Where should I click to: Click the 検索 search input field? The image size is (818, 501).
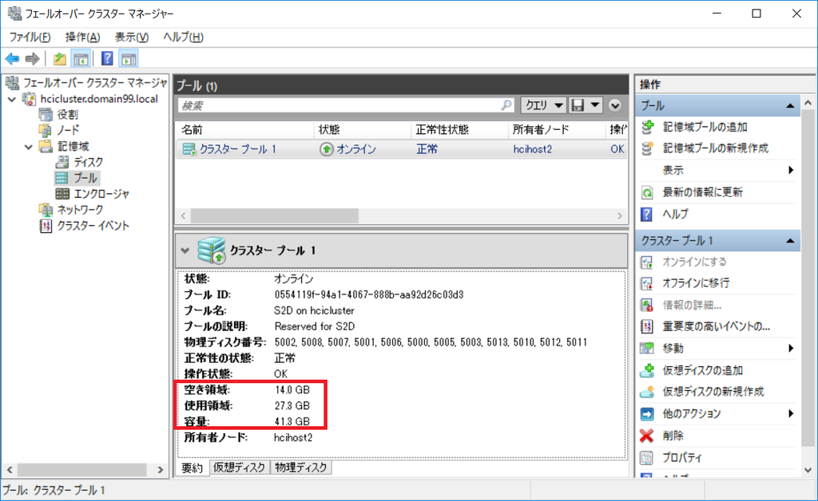click(x=346, y=105)
